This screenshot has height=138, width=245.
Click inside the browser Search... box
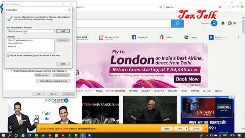pyautogui.click(x=191, y=7)
